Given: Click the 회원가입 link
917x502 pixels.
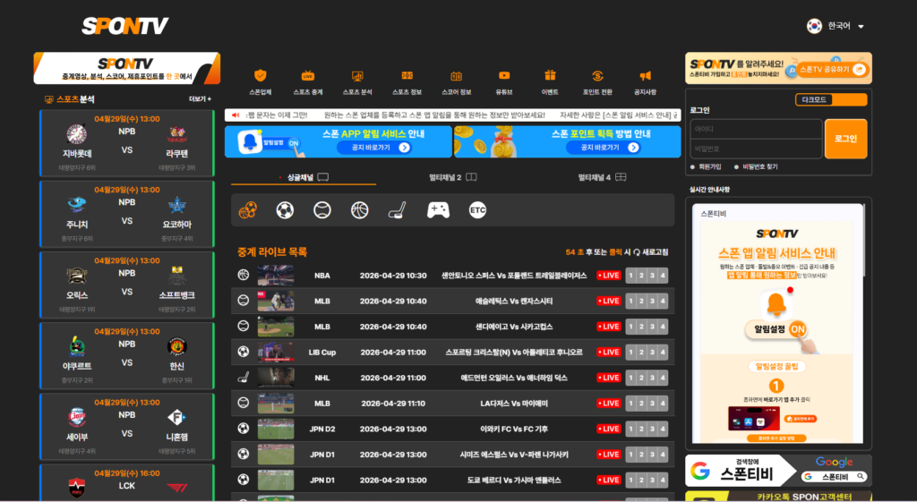Looking at the screenshot, I should (709, 166).
